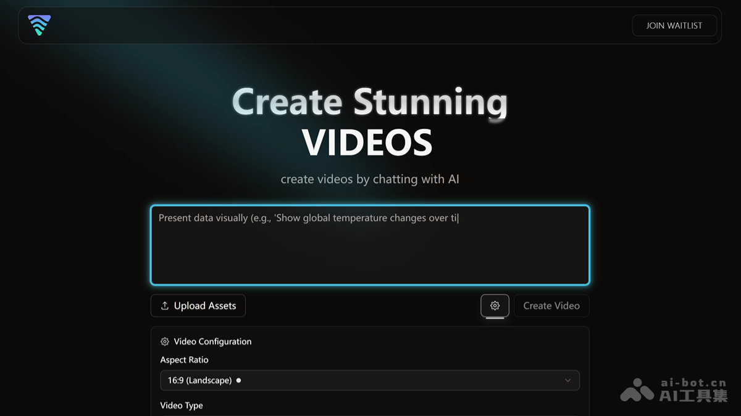Click the wave-shaped logo in the navbar
Screen dimensions: 741x416
[38, 25]
